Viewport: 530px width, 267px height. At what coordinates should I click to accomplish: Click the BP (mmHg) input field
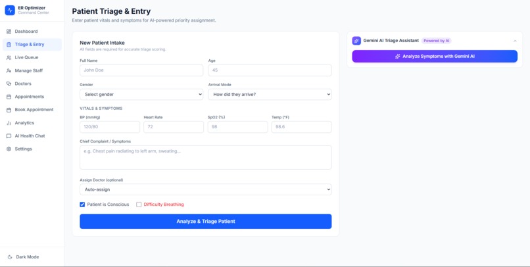click(x=110, y=127)
